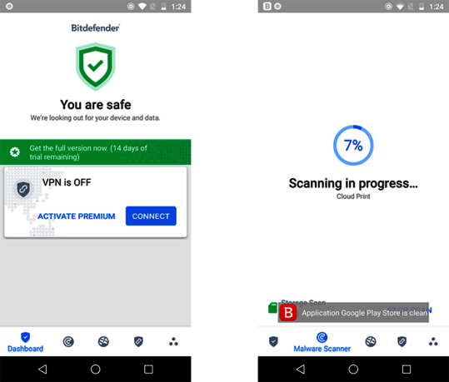The image size is (449, 382).
Task: Tap the 'Get the full version now' banner
Action: tap(95, 152)
